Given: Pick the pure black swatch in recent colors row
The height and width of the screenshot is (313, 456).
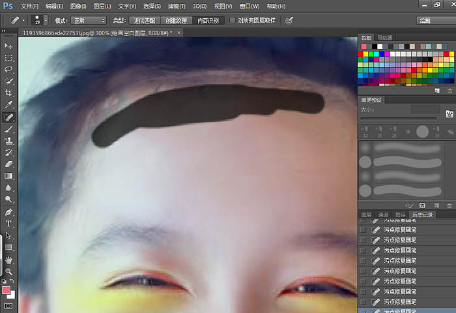Looking at the screenshot, I should coord(375,46).
